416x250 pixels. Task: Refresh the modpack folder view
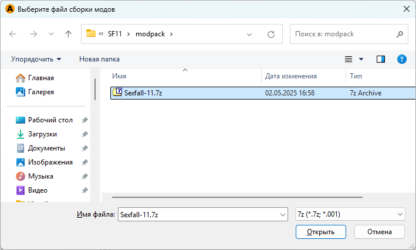point(271,34)
